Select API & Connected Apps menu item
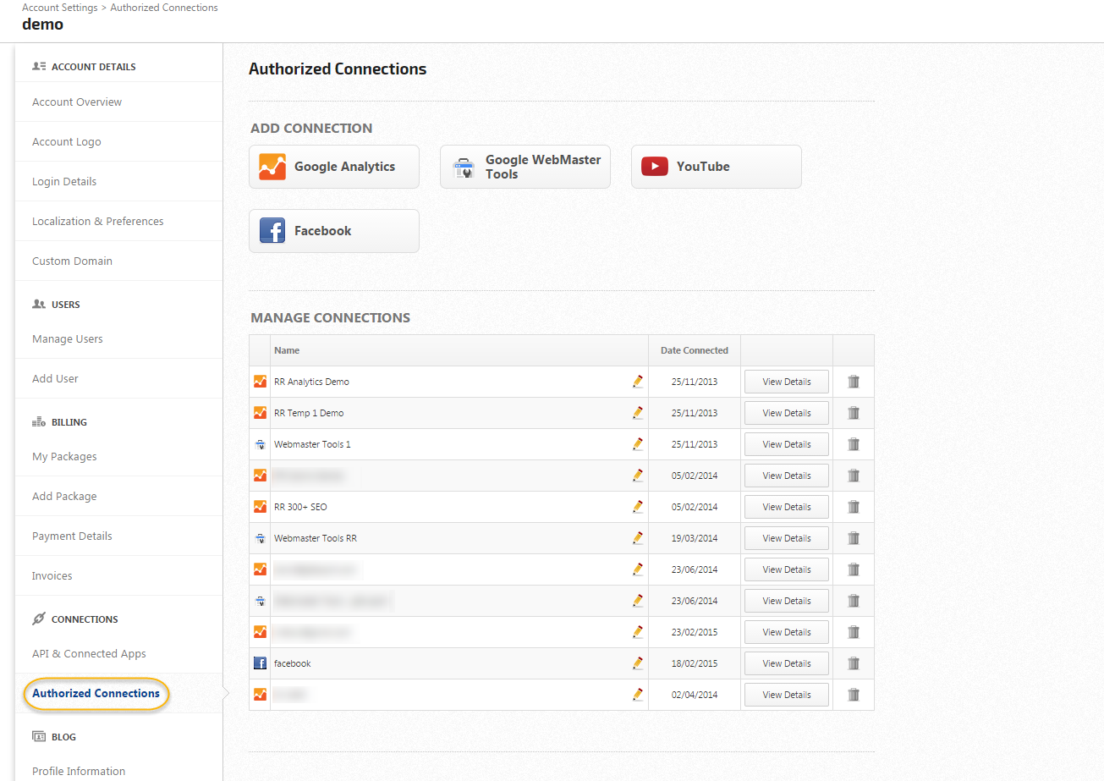Viewport: 1104px width, 781px height. tap(89, 654)
